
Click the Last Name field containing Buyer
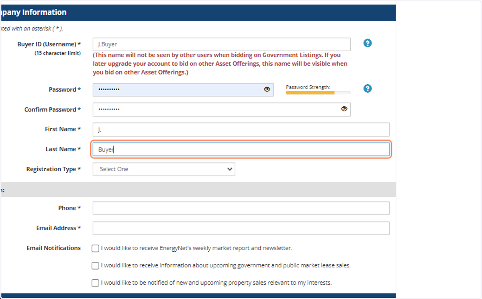pyautogui.click(x=241, y=149)
